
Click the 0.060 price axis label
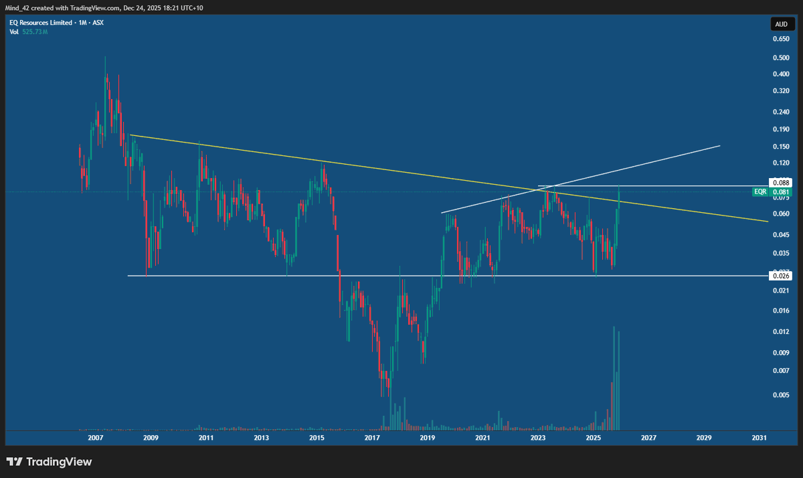click(x=780, y=214)
